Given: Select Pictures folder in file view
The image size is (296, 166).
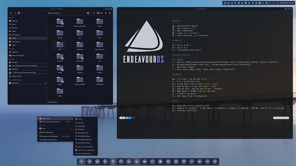Looking at the screenshot, I should [x=60, y=58].
